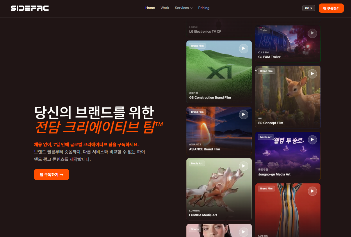Play the GS Construction Brand Film video
The image size is (351, 237).
(244, 49)
